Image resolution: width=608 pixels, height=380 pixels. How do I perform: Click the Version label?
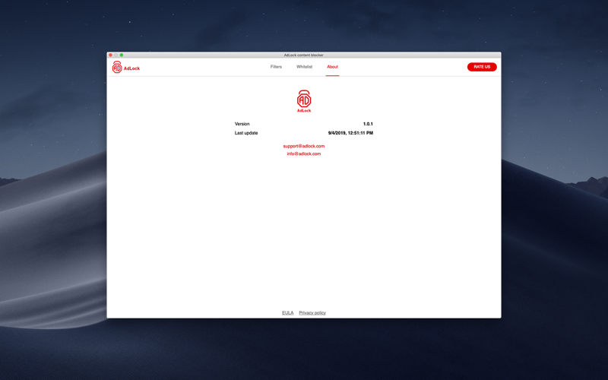[x=242, y=124]
